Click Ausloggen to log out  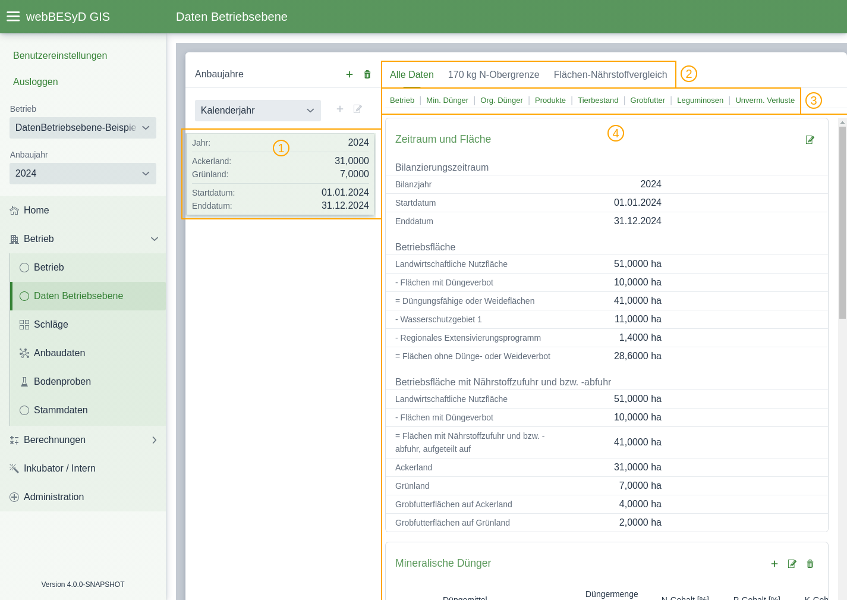tap(36, 82)
